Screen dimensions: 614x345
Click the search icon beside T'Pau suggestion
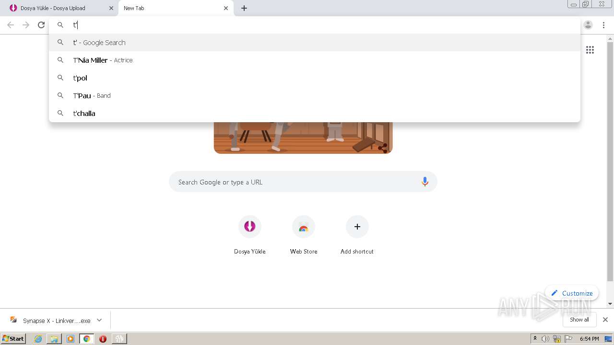[60, 95]
